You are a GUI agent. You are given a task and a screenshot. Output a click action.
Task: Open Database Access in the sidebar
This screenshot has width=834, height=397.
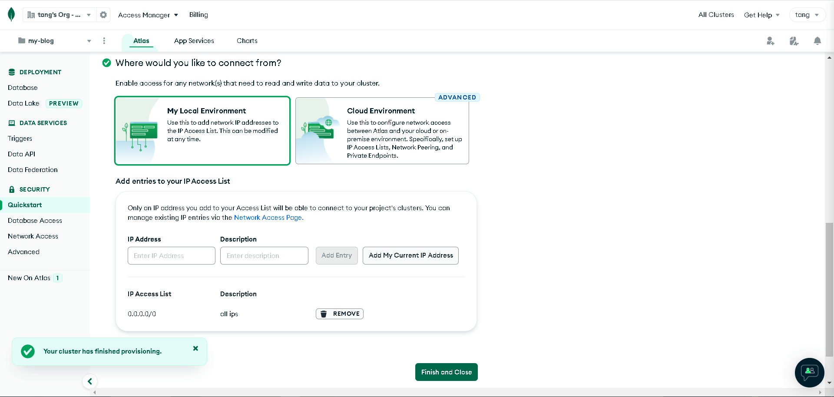coord(35,221)
